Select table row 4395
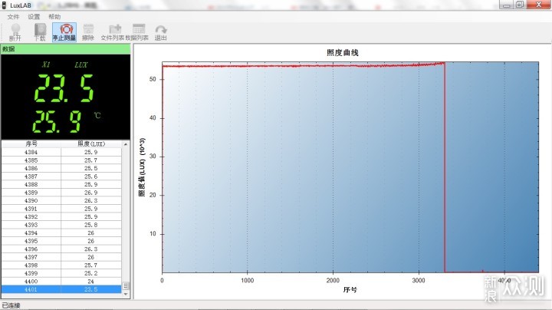The width and height of the screenshot is (552, 310). pos(61,241)
